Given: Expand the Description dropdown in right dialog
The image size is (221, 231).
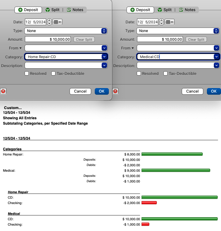Looking at the screenshot, I should [x=217, y=65].
